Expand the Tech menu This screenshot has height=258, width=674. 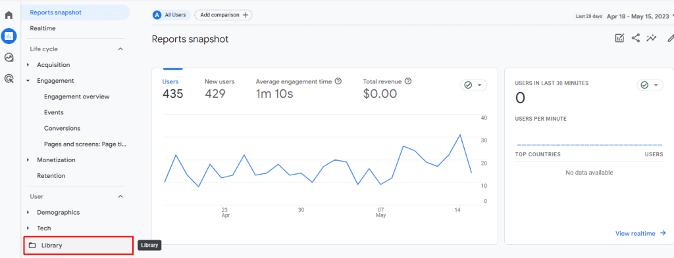[x=28, y=228]
